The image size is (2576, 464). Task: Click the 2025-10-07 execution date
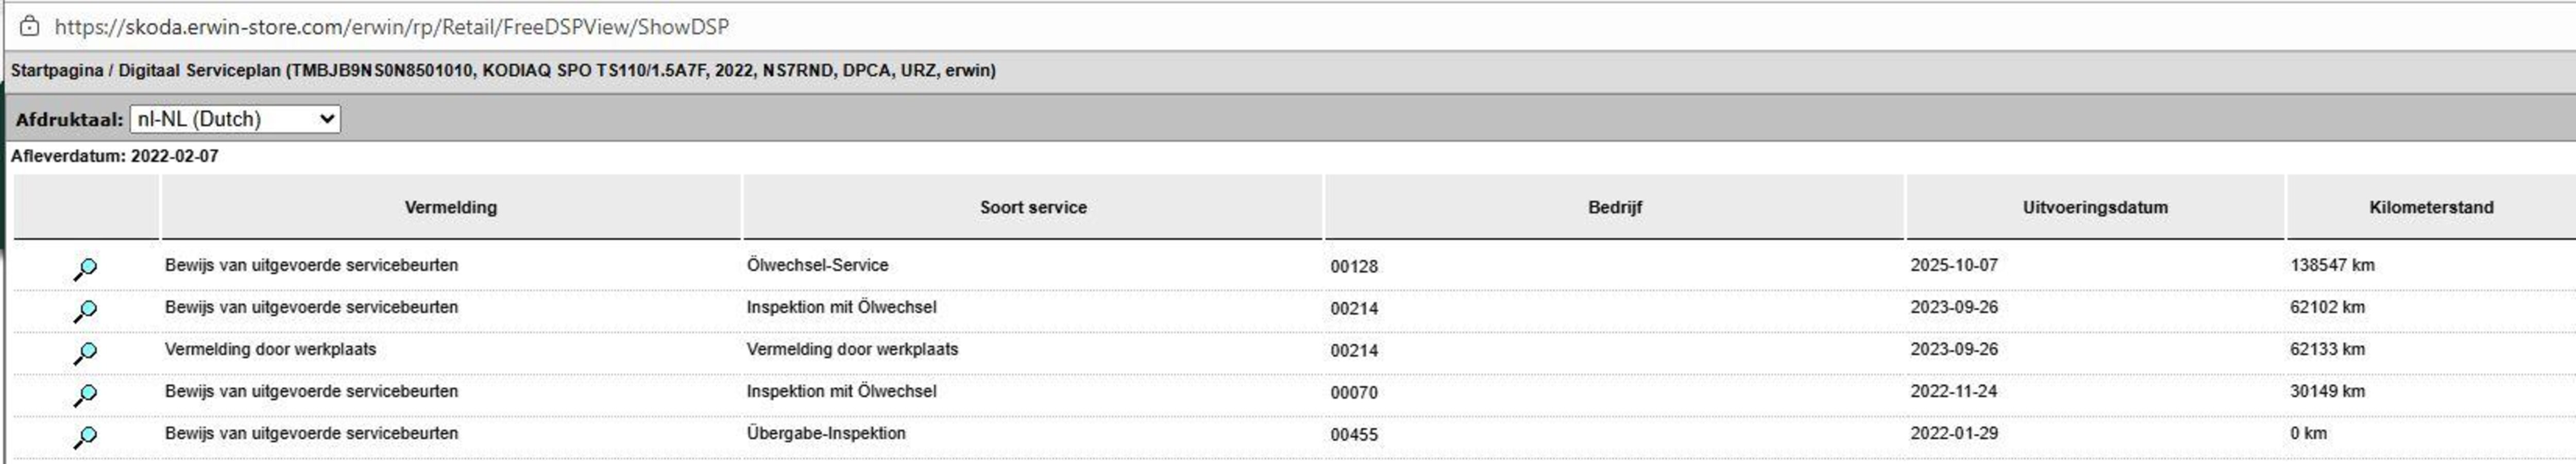click(x=1953, y=265)
